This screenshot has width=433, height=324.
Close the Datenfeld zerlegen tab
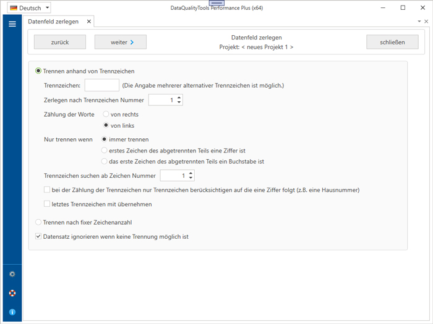88,22
